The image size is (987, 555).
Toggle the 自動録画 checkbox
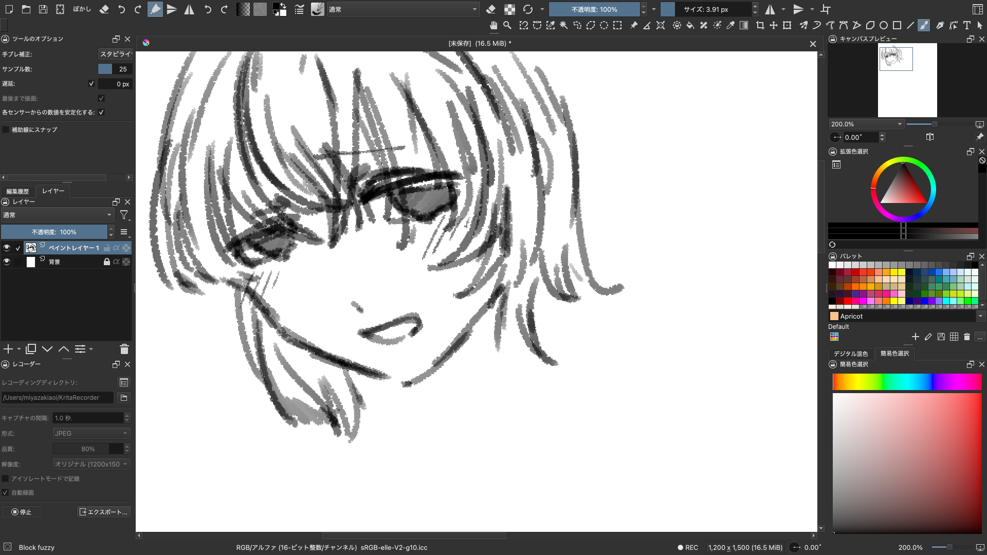pos(6,492)
